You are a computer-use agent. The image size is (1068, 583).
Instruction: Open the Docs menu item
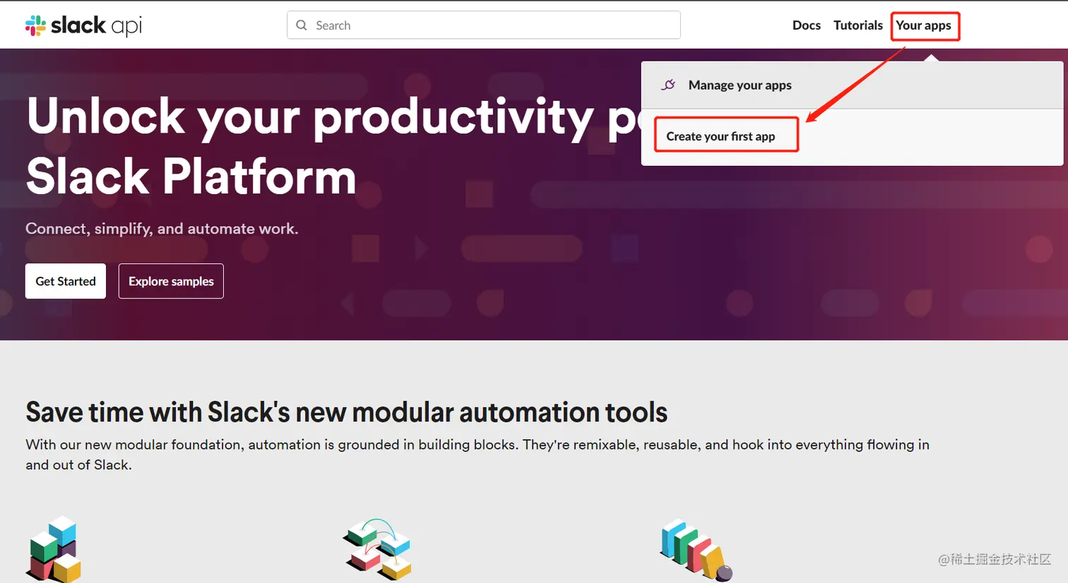[806, 25]
